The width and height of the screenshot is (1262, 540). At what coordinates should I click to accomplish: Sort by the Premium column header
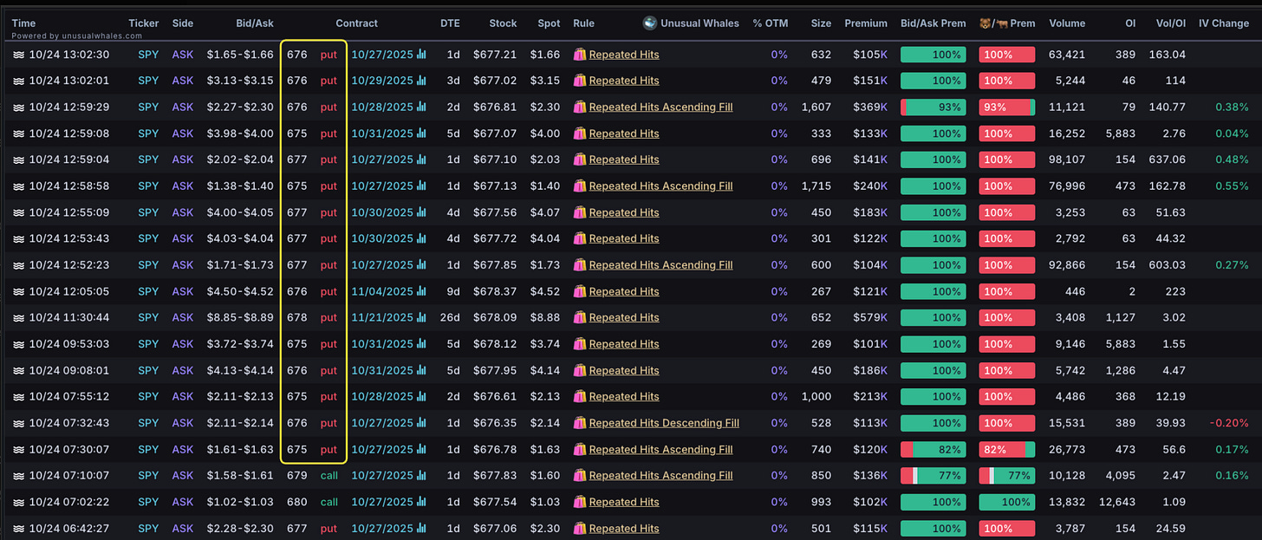pos(866,23)
